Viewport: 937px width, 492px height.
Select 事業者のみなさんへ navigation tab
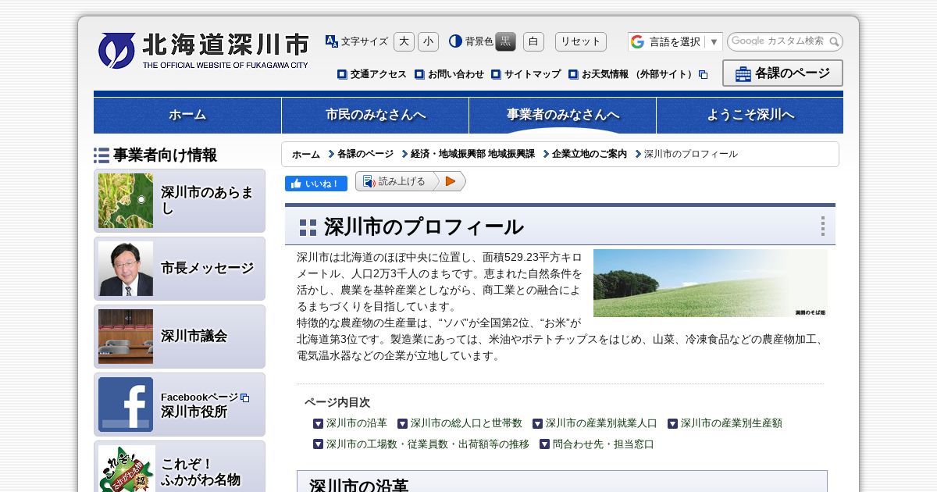(563, 116)
